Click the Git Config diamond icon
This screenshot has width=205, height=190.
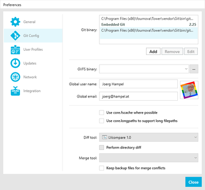point(15,35)
